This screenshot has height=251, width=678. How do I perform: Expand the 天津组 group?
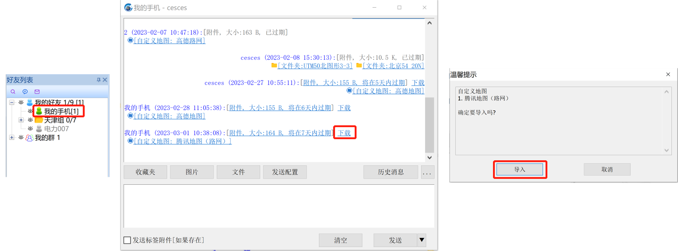[21, 120]
